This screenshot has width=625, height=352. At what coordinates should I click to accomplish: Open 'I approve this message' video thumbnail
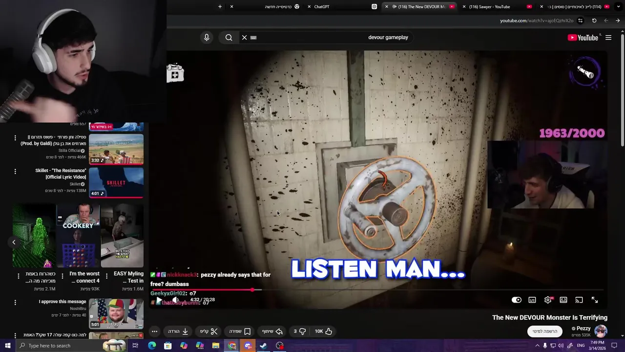coord(116,314)
